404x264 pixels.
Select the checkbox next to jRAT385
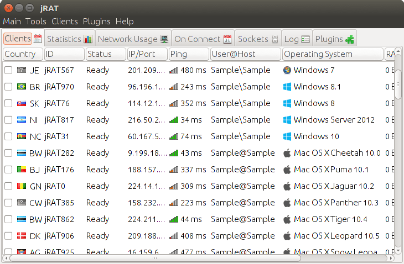8,203
